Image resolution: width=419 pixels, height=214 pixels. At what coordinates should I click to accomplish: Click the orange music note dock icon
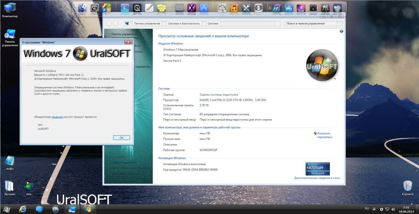(x=234, y=8)
